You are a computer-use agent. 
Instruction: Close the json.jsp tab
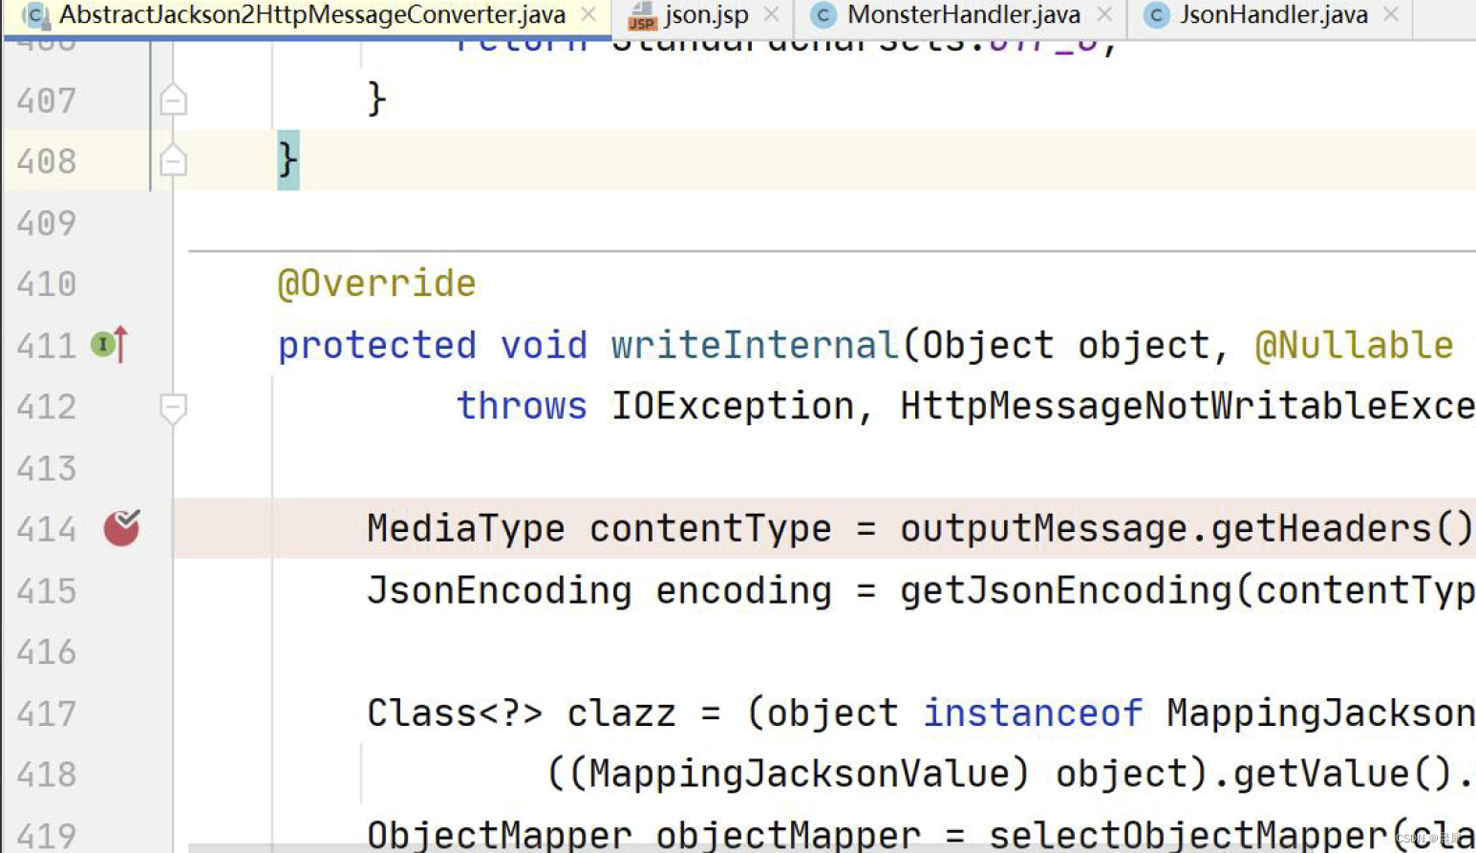(x=772, y=14)
